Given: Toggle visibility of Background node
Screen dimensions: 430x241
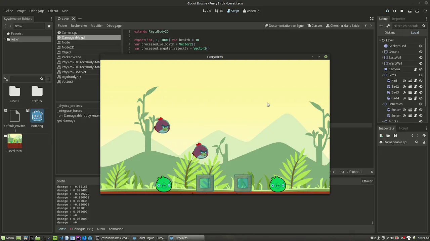Looking at the screenshot, I should tap(421, 46).
